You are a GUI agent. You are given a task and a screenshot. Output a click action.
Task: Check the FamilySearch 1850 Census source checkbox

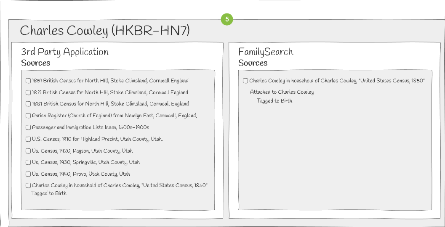click(x=245, y=81)
